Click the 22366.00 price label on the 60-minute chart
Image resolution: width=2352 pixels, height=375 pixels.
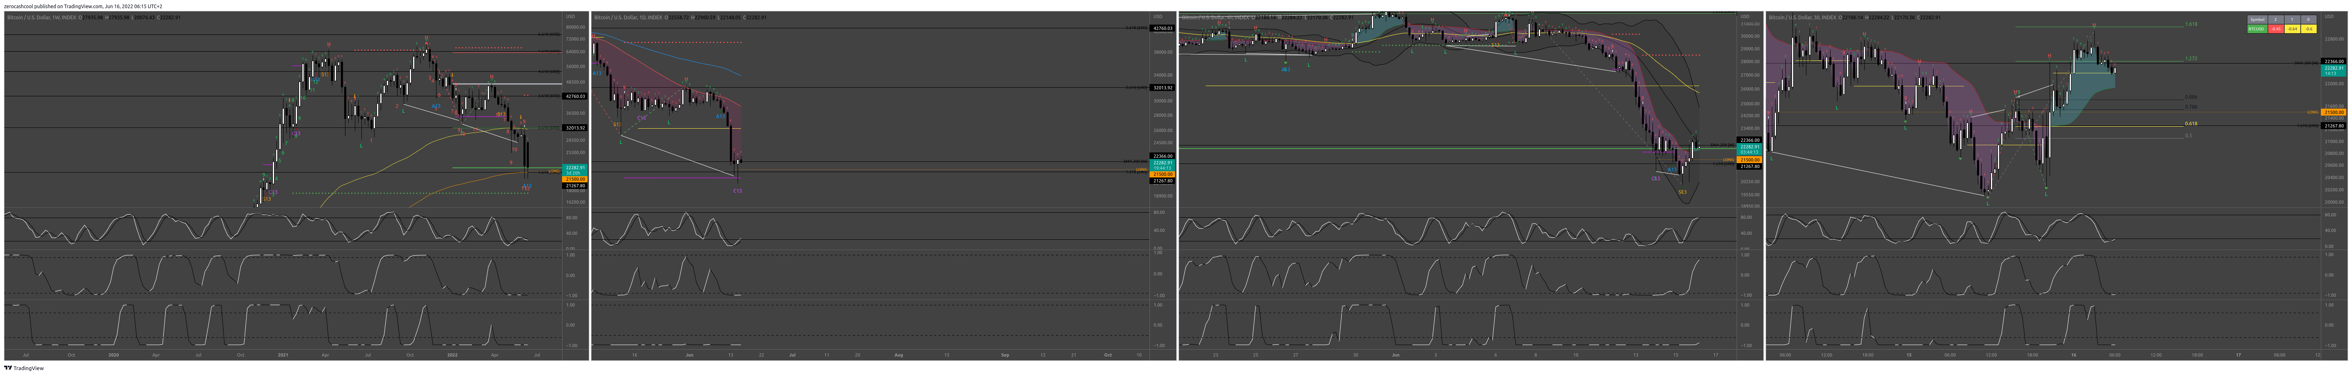(1749, 141)
